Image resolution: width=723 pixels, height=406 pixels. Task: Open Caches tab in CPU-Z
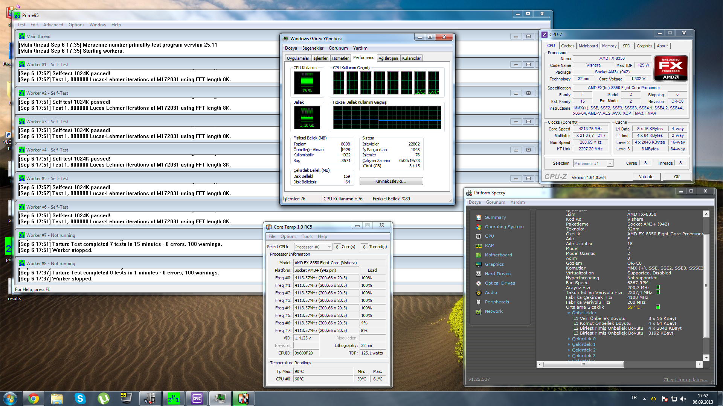[x=567, y=46]
